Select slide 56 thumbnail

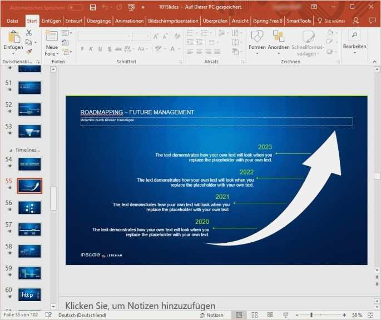pyautogui.click(x=29, y=207)
